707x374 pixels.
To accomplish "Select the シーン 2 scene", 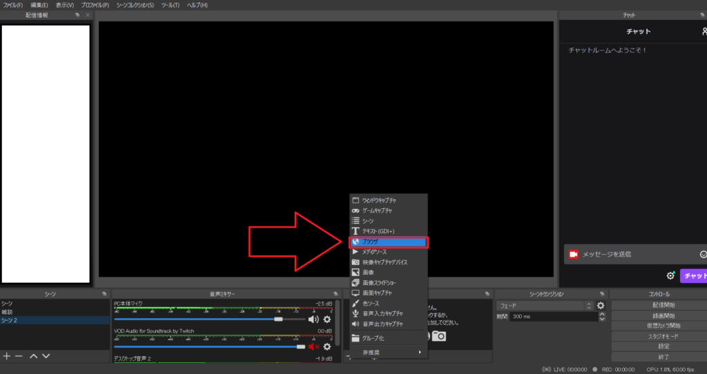I will tap(55, 320).
